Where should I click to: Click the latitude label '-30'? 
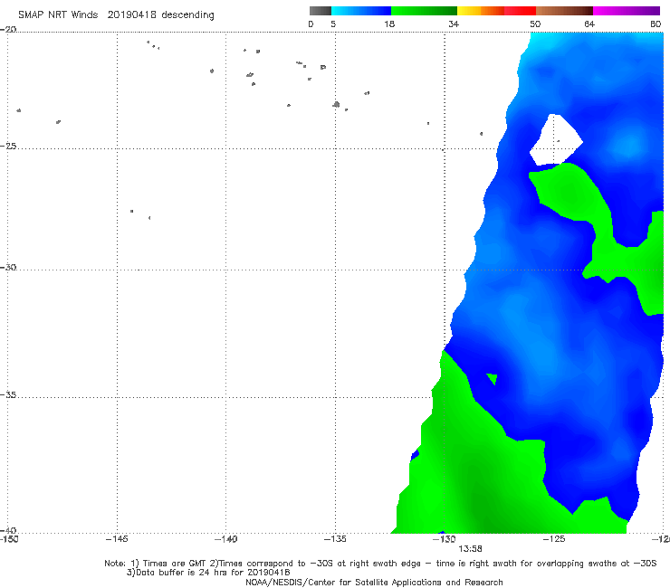click(x=8, y=267)
